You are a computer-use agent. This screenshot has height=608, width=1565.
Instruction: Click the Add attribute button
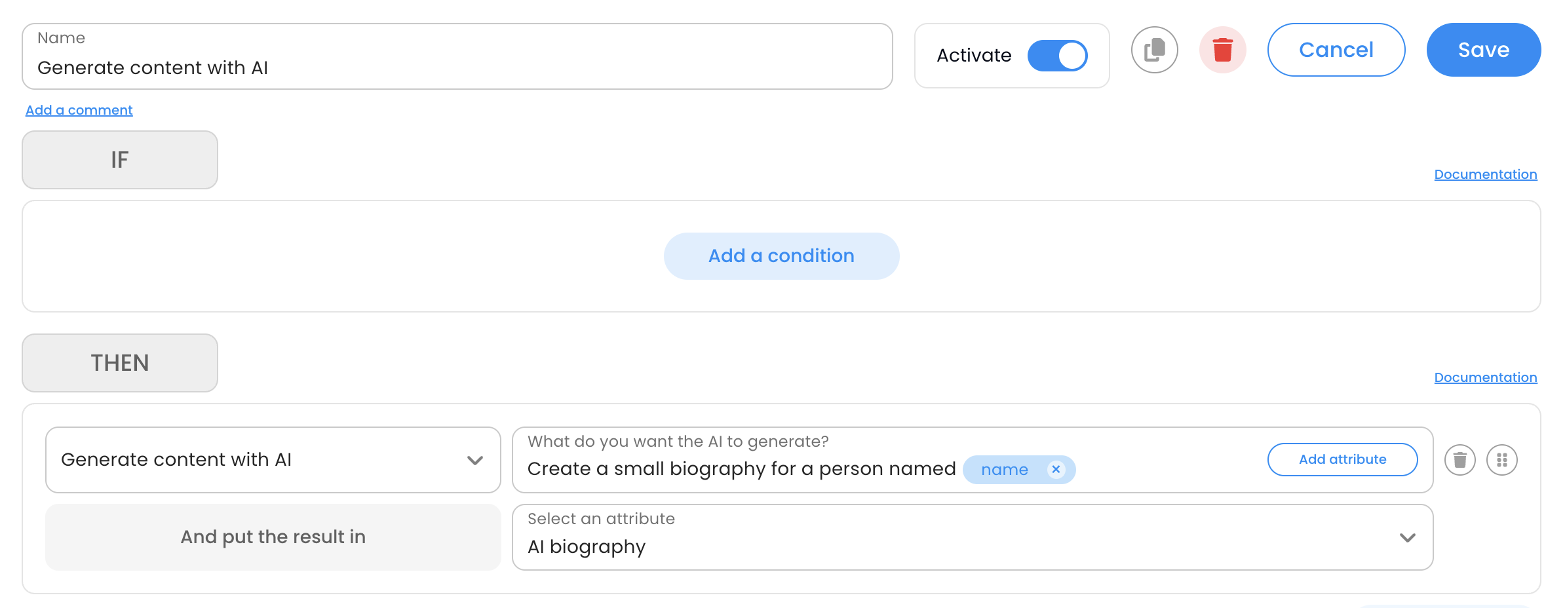(x=1342, y=459)
